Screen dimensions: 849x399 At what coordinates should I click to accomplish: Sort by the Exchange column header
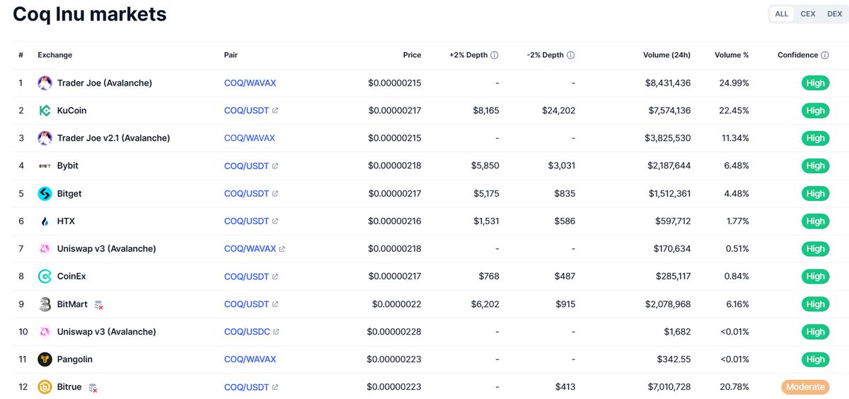click(x=54, y=55)
